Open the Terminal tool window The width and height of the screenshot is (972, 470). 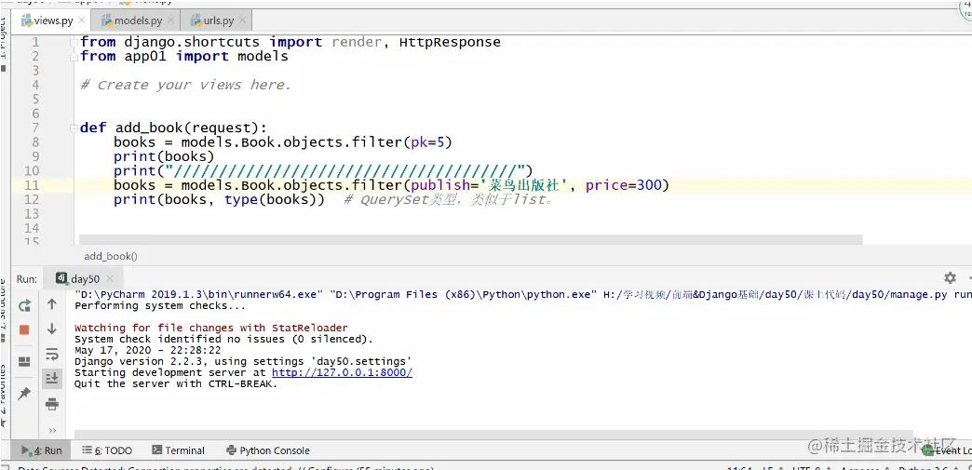[178, 450]
